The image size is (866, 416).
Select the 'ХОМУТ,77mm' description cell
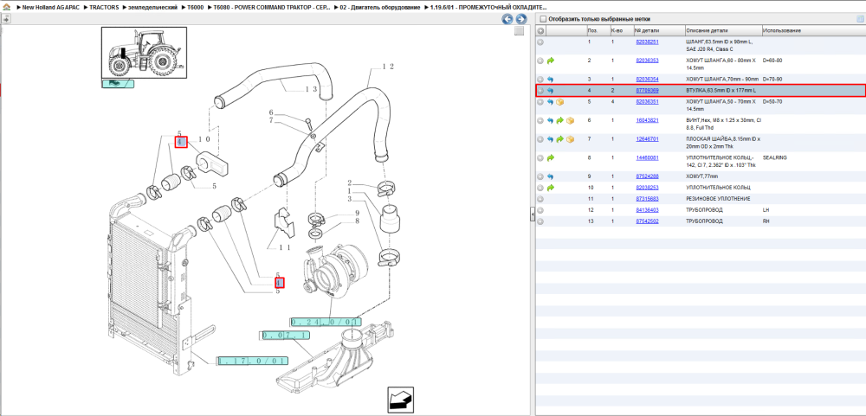coord(702,176)
